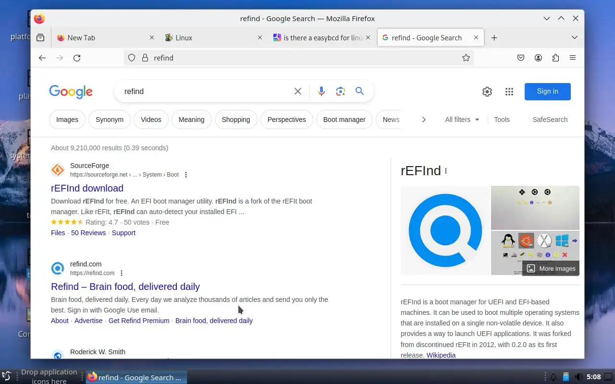Select the Perspectives filter chip
The width and height of the screenshot is (615, 384).
tap(287, 120)
